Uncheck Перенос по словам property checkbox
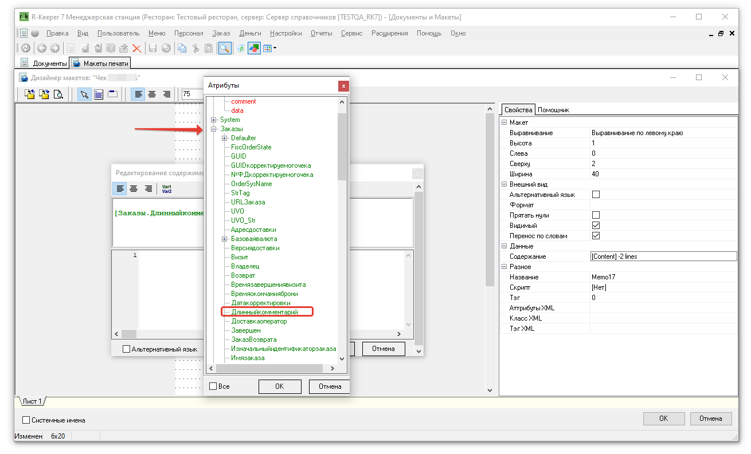 coord(596,236)
